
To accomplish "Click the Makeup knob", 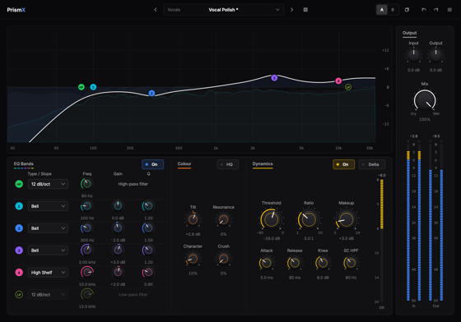I will pyautogui.click(x=347, y=219).
